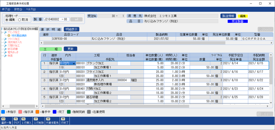Click the 穴開け加工 wrench icon

[x=5, y=46]
